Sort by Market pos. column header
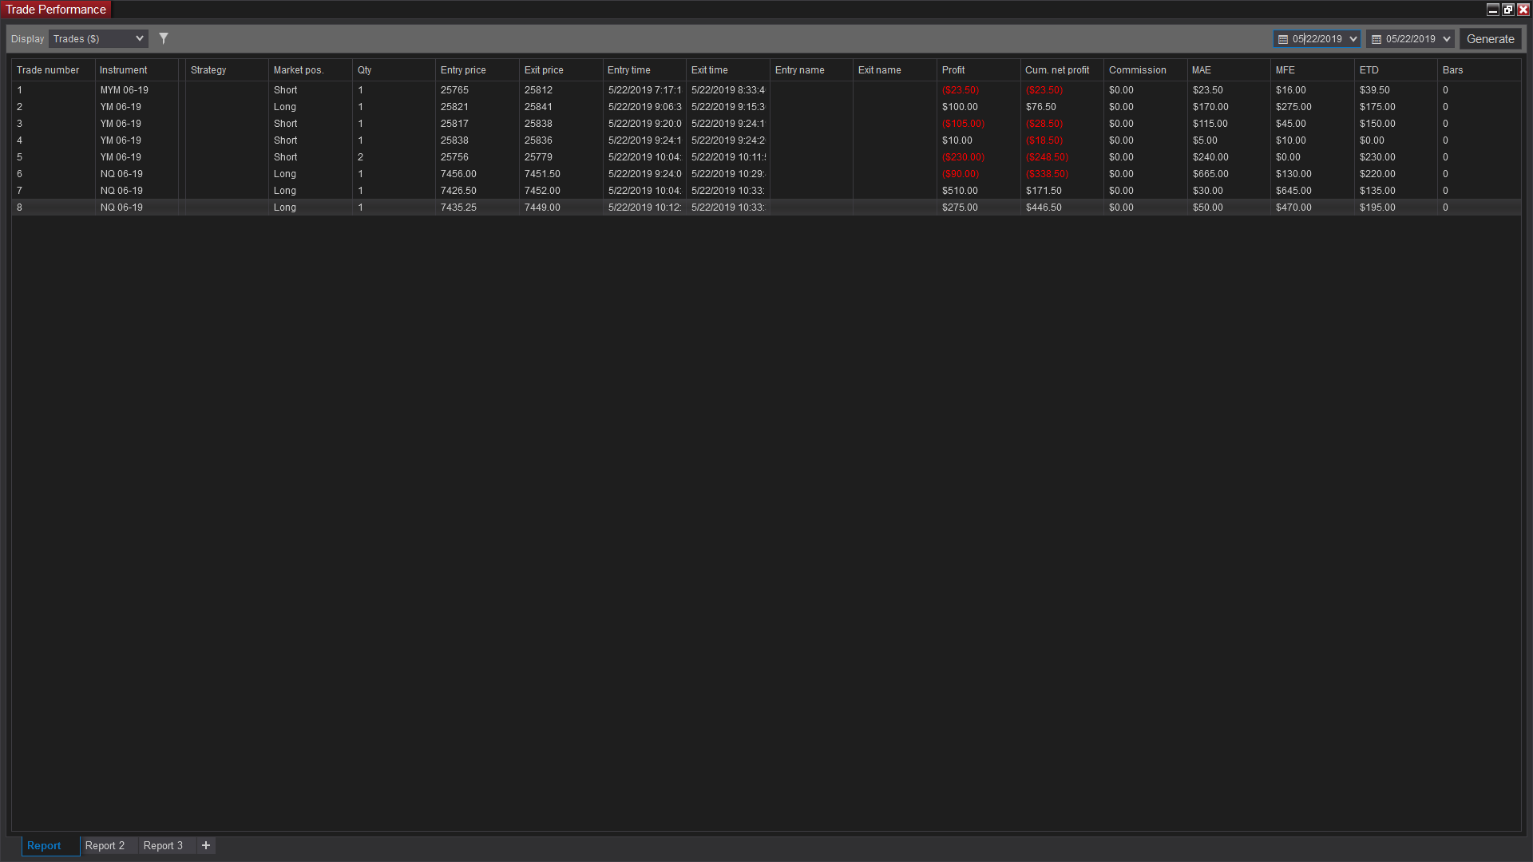1533x862 pixels. (311, 70)
